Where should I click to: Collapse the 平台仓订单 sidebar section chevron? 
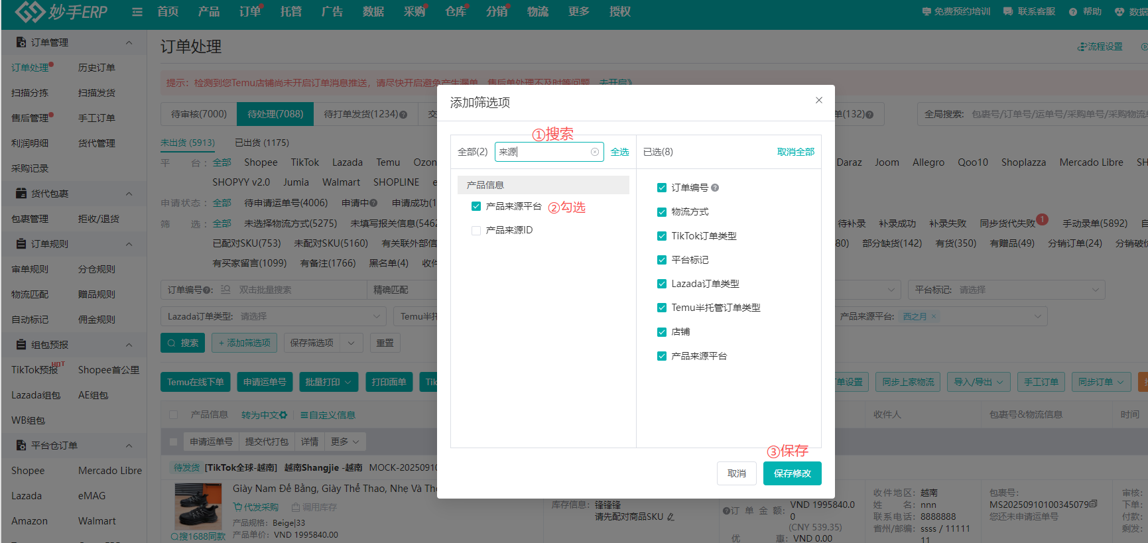pos(129,446)
